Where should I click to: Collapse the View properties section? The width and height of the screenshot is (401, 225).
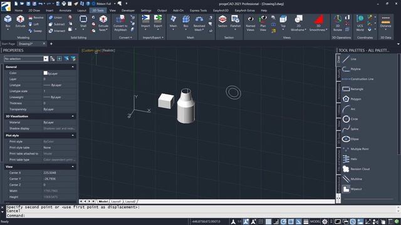[x=73, y=167]
